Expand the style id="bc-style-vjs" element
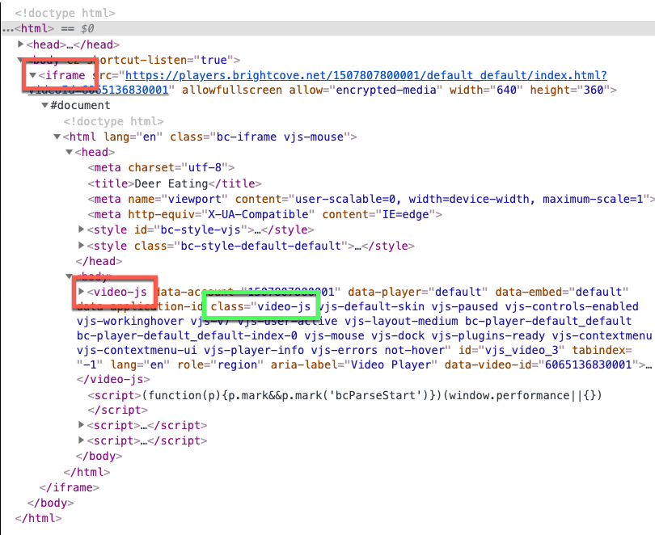 click(x=82, y=230)
